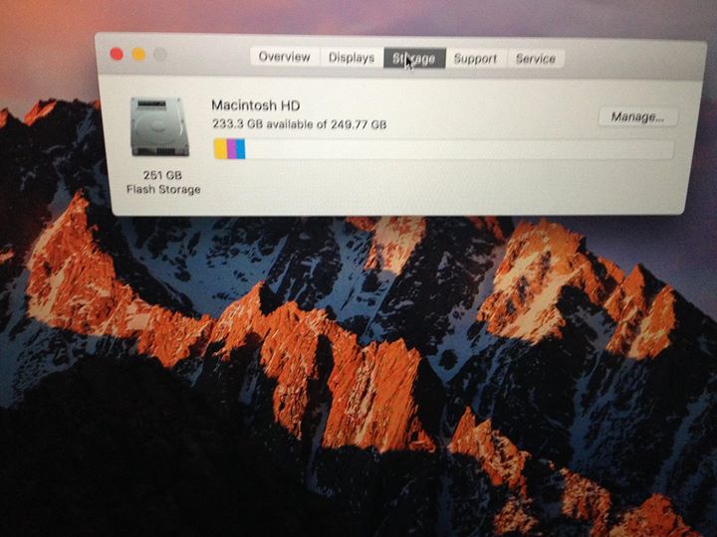
Task: Click the greyed-out zoom window button
Action: click(160, 56)
